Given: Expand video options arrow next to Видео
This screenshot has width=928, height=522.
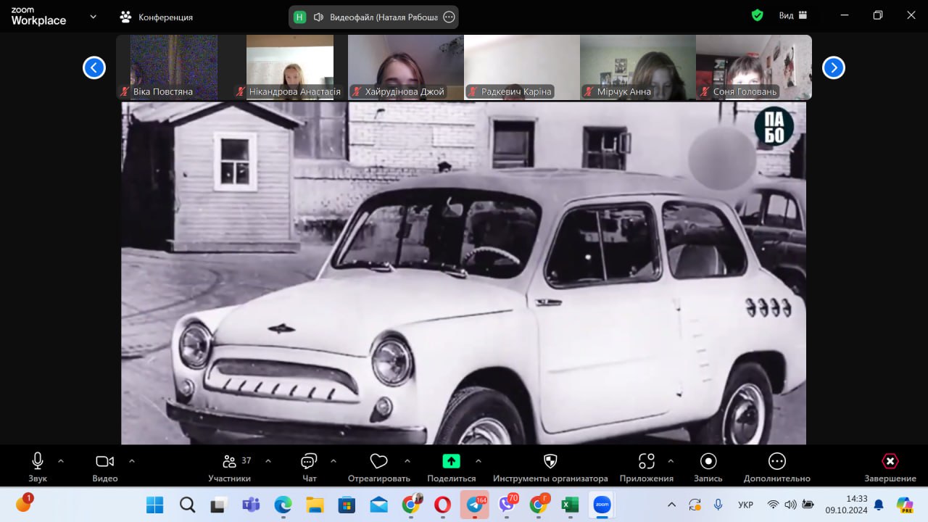Looking at the screenshot, I should pyautogui.click(x=132, y=460).
